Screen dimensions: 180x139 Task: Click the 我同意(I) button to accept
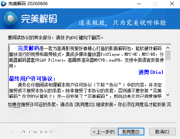pos(131,132)
